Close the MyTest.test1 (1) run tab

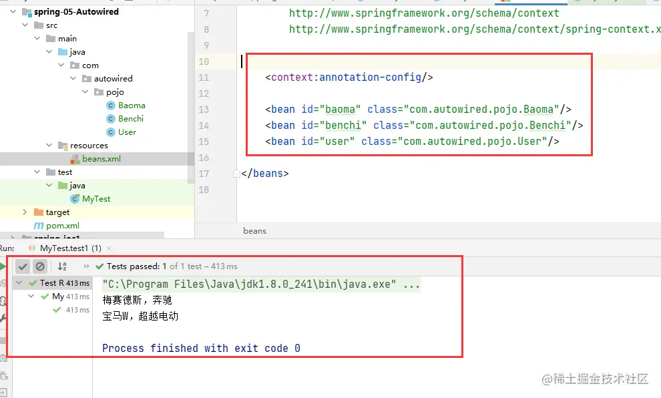pyautogui.click(x=109, y=248)
